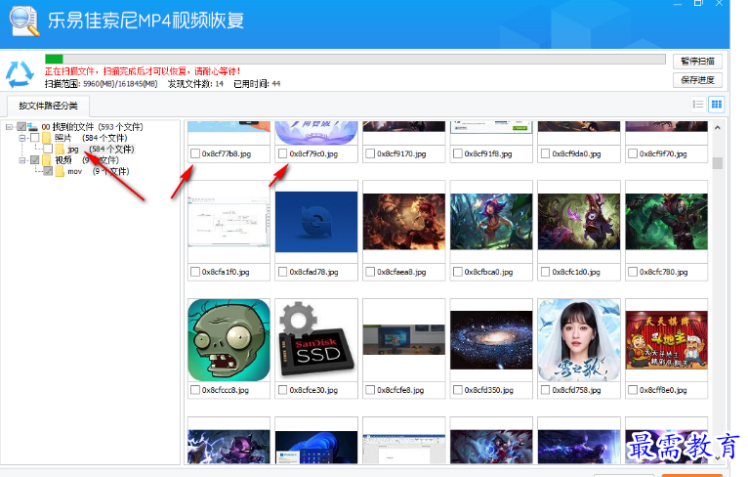This screenshot has height=477, width=748.
Task: Open the desk monitor thumbnail 0x8cfcfe8.jpg
Action: [404, 340]
